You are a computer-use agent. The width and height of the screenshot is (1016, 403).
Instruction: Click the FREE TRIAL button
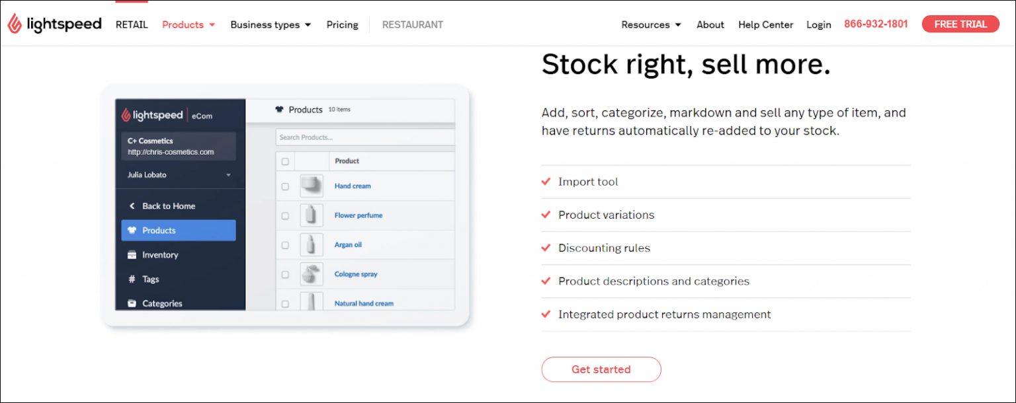pos(960,24)
